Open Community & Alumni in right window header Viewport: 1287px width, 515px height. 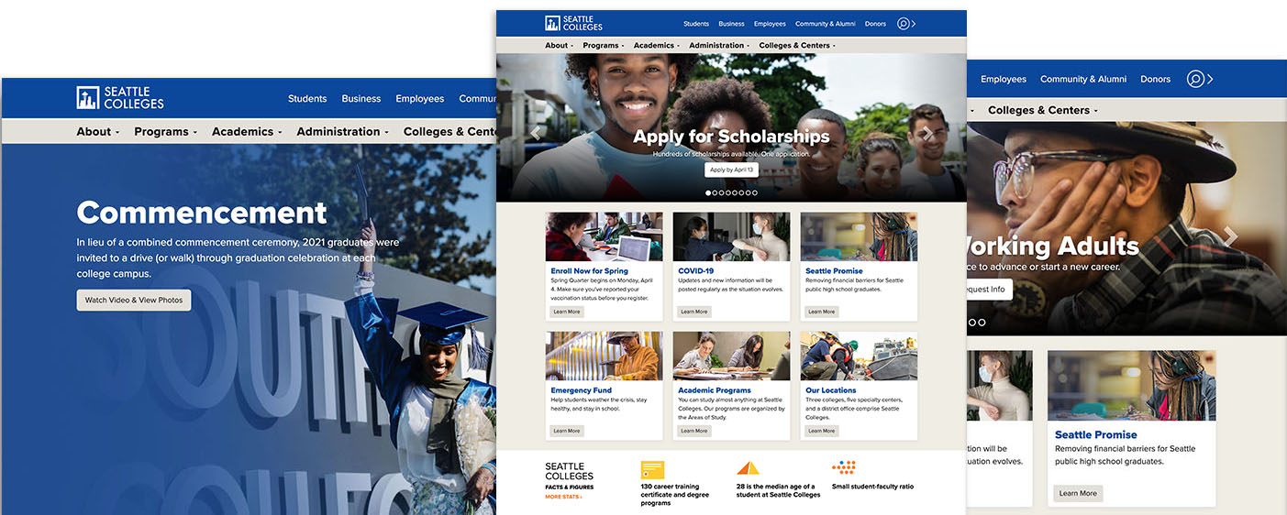click(x=1083, y=79)
